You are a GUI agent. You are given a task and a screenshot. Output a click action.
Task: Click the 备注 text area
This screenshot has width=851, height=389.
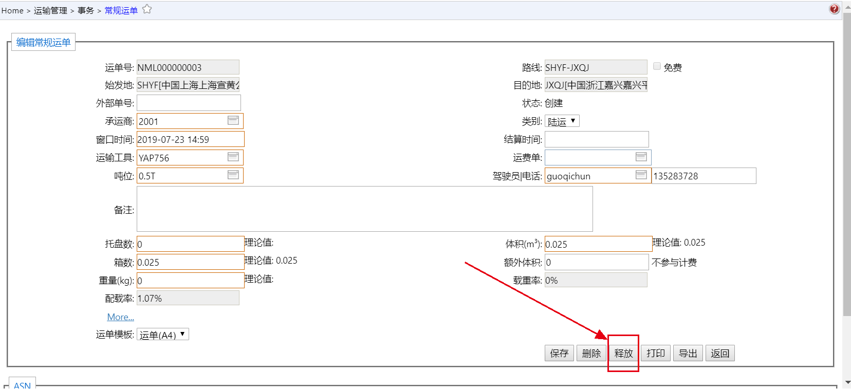(x=365, y=209)
